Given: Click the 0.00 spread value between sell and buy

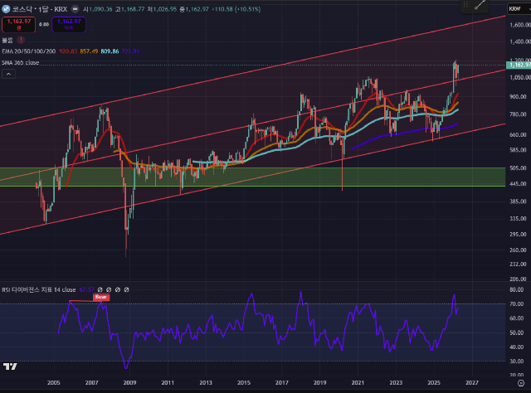Looking at the screenshot, I should coord(44,24).
